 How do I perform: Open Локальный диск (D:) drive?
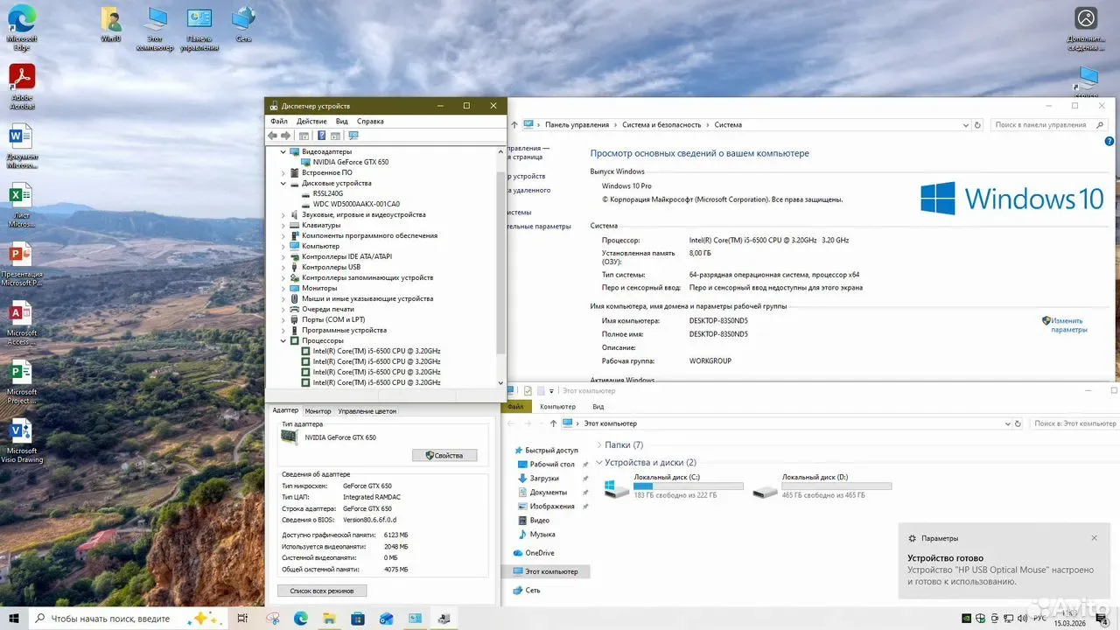click(x=822, y=486)
